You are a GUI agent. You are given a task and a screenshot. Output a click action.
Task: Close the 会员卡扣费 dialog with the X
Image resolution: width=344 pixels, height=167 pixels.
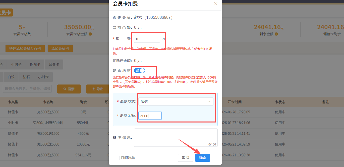(x=215, y=3)
